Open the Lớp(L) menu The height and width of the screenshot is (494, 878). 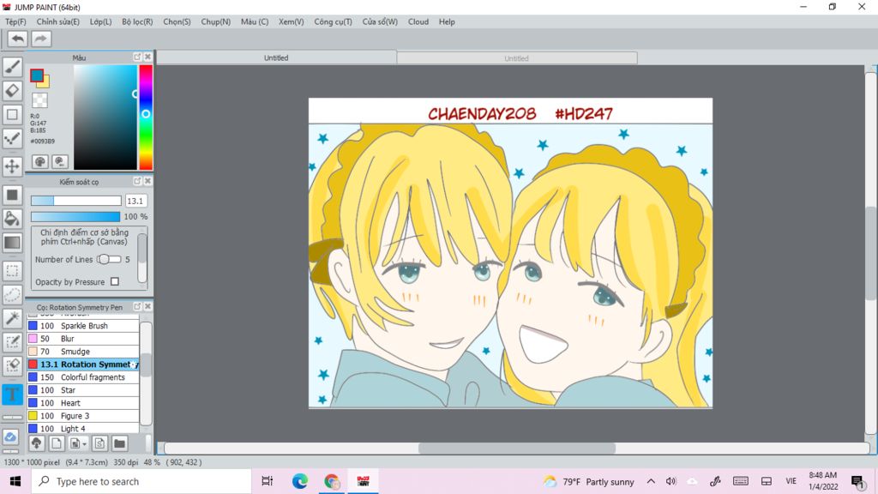point(101,21)
